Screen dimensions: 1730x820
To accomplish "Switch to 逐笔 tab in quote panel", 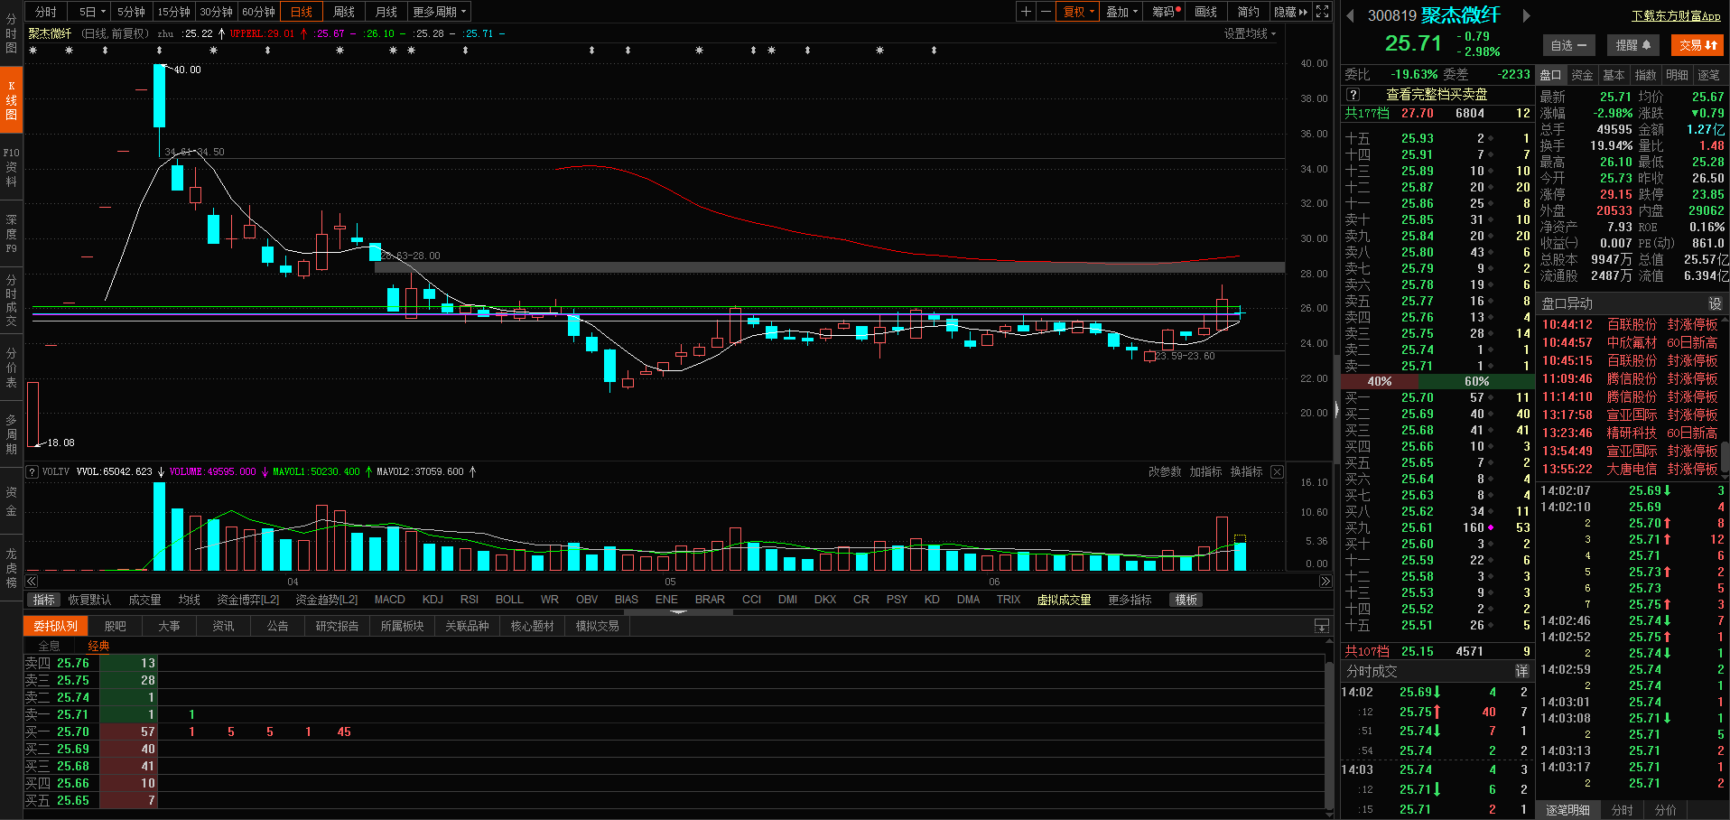I will point(1708,75).
